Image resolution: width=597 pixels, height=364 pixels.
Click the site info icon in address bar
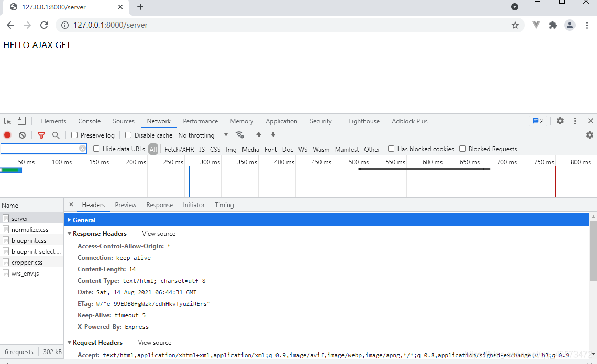tap(65, 25)
